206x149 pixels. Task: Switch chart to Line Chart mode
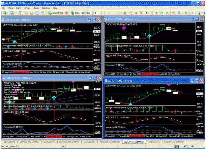(x=167, y=13)
